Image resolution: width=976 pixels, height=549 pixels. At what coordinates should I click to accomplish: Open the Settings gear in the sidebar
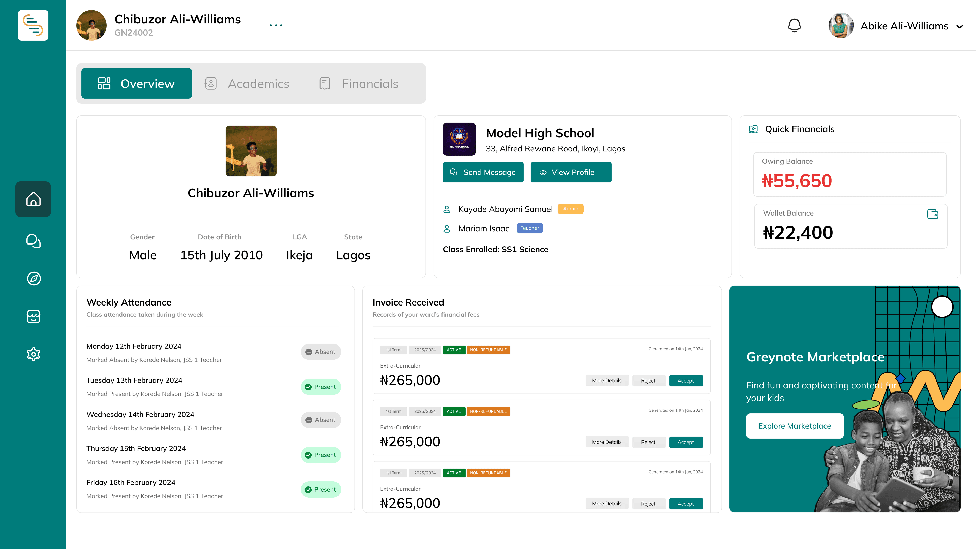coord(33,354)
